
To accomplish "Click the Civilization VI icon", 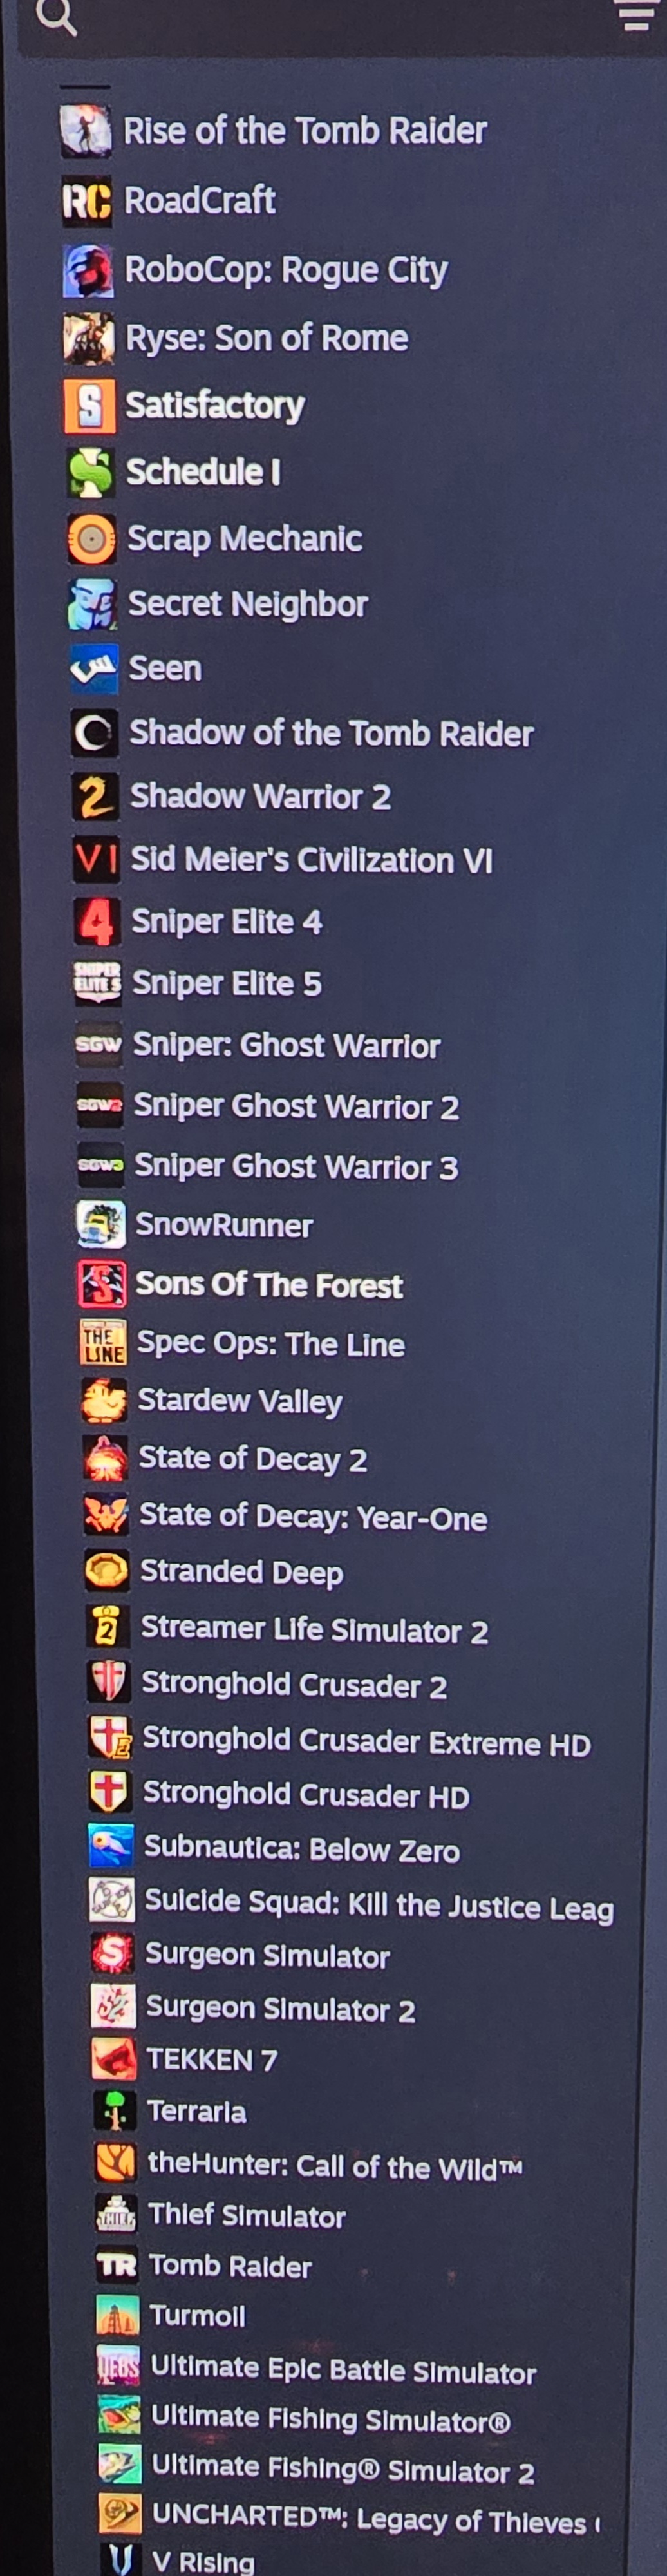I will 96,859.
